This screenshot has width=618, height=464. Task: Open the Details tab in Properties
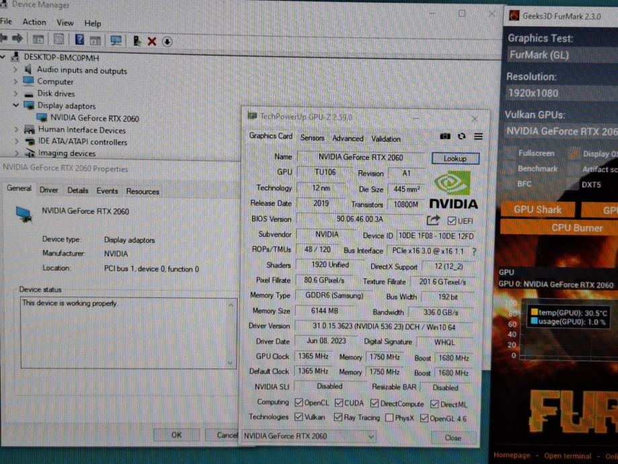[77, 190]
